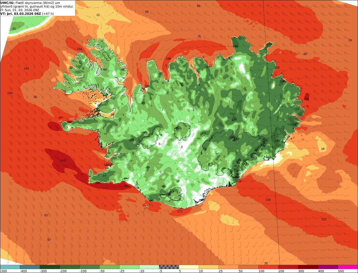Image resolution: width=358 pixels, height=273 pixels.
Task: Pick the orange 50 to 100 legend swatch
Action: coord(248,267)
